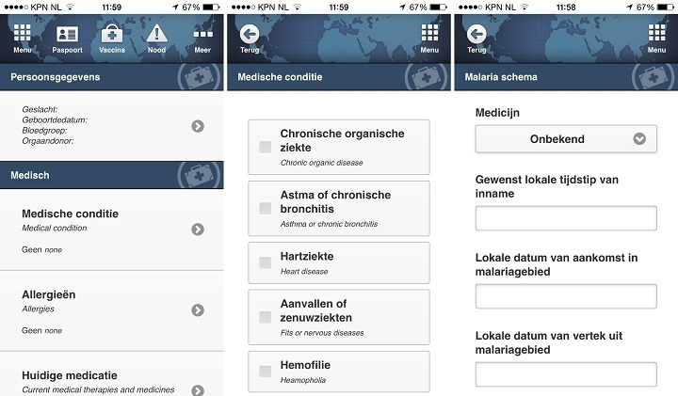Tap Menu grid icon on Medische conditie screen
678x396 pixels.
429,39
